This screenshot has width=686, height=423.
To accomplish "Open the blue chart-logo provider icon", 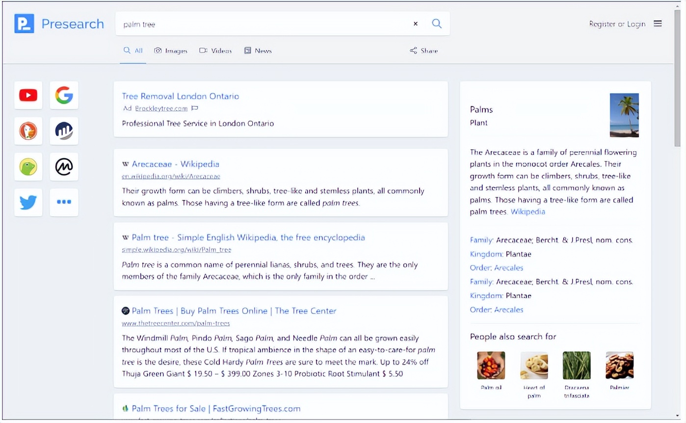I will 64,131.
